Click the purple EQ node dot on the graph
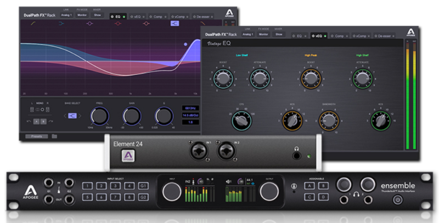 [185, 44]
